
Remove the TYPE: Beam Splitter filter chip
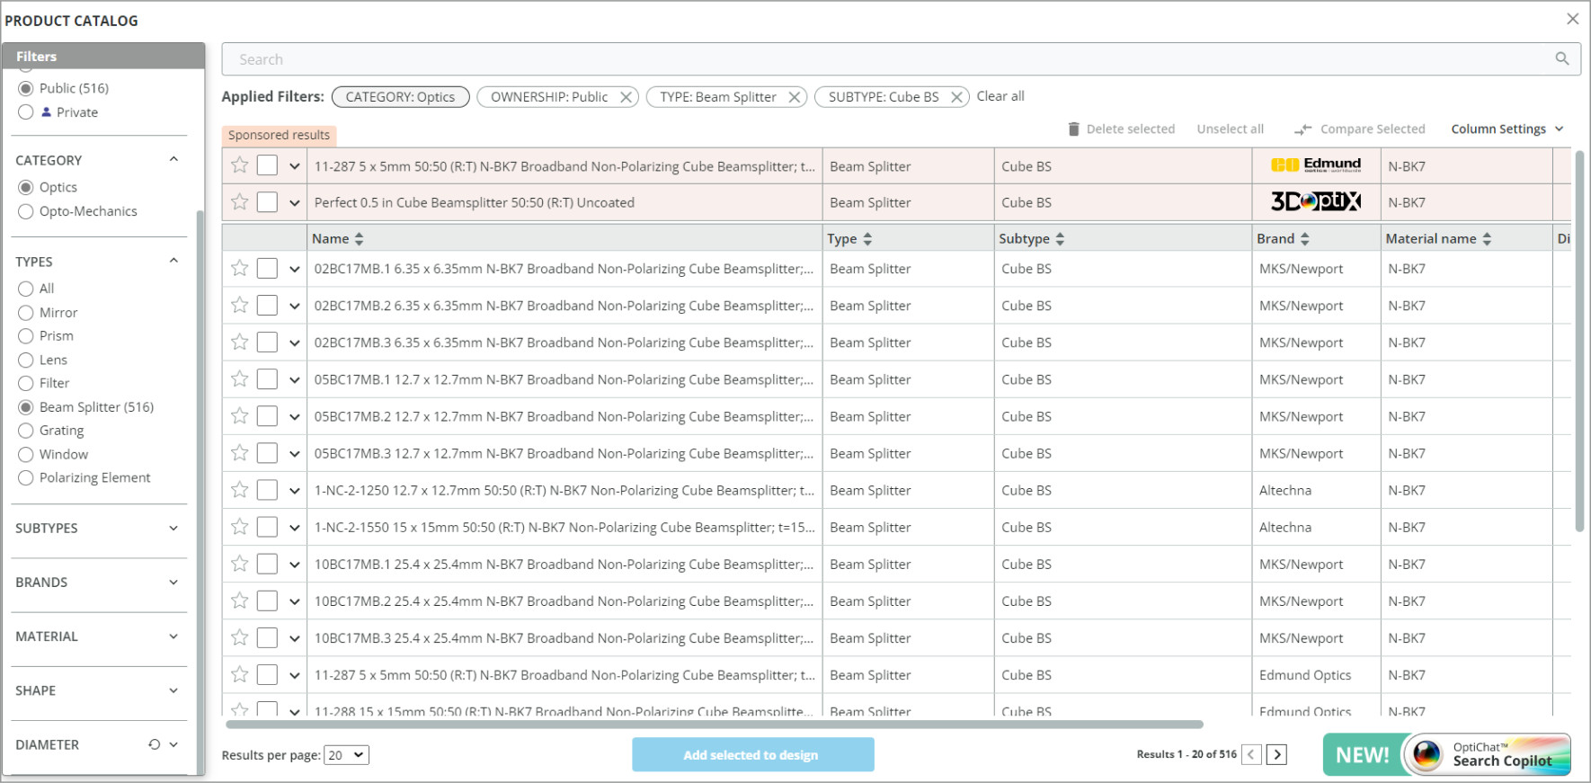pos(795,97)
